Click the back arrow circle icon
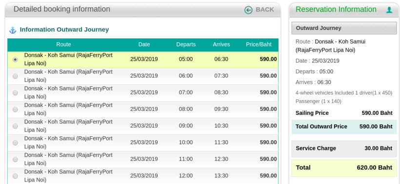The height and width of the screenshot is (184, 400). pos(248,10)
